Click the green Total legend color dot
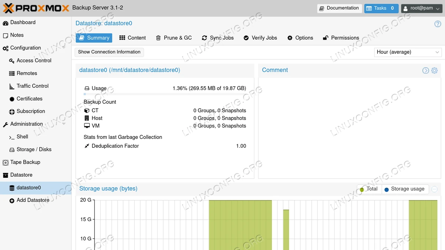Viewport: 445px width, 250px height. (x=362, y=190)
